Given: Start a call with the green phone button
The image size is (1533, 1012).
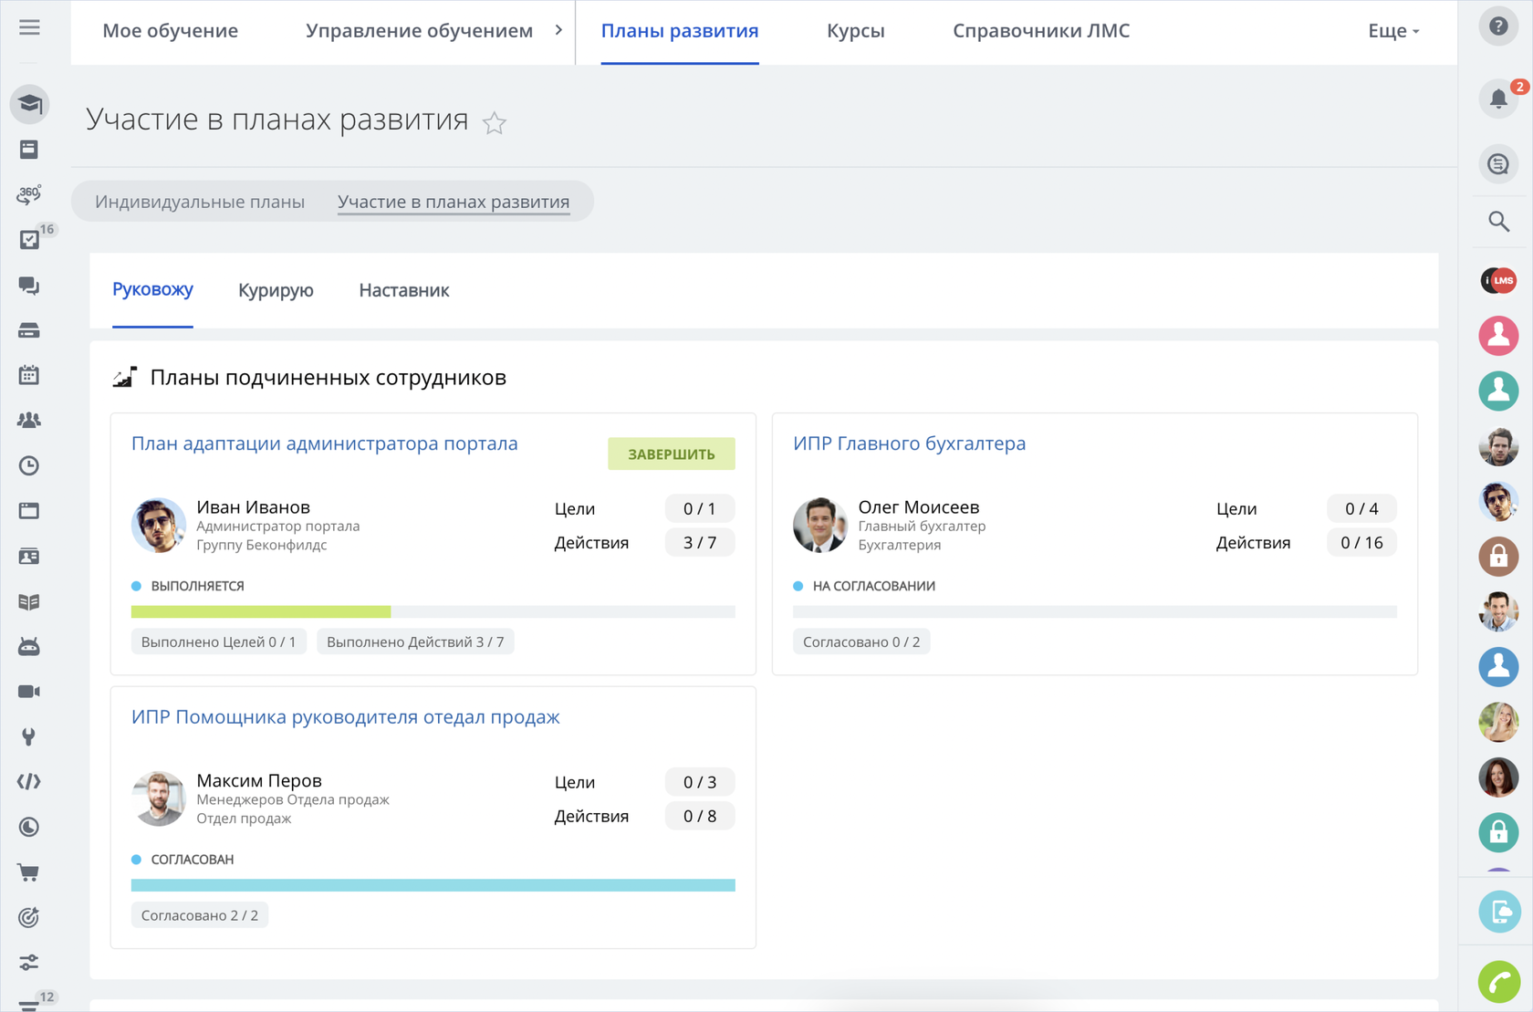Looking at the screenshot, I should (1500, 982).
